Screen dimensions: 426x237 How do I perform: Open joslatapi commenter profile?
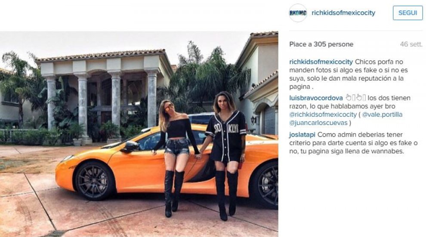[302, 135]
